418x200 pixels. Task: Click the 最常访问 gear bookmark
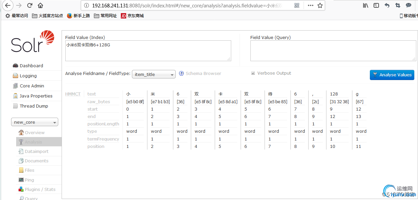click(16, 16)
